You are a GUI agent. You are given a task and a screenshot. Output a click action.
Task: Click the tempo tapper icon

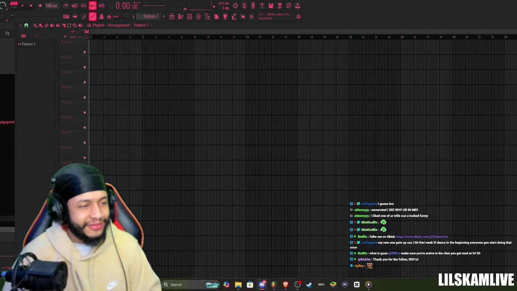234,17
